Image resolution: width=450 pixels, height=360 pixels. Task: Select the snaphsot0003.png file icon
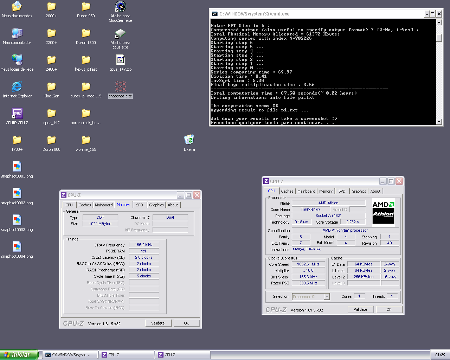(x=17, y=223)
